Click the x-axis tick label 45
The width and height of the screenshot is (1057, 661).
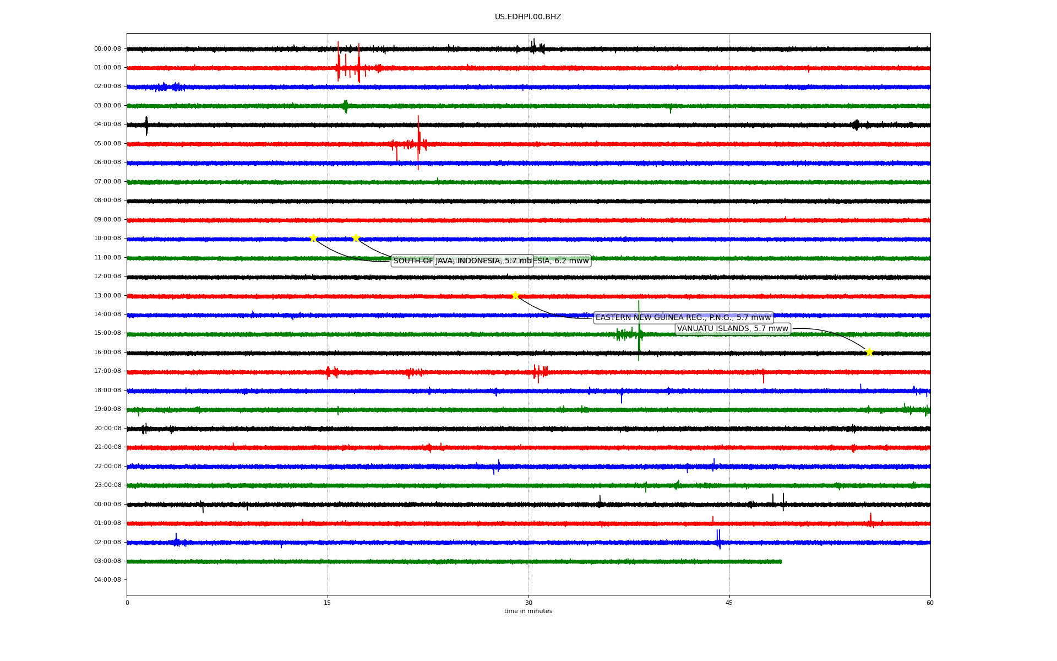(729, 603)
